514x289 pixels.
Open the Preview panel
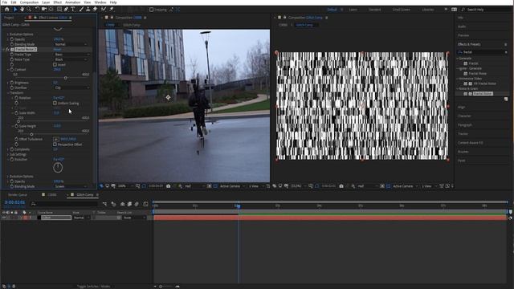[x=463, y=35]
